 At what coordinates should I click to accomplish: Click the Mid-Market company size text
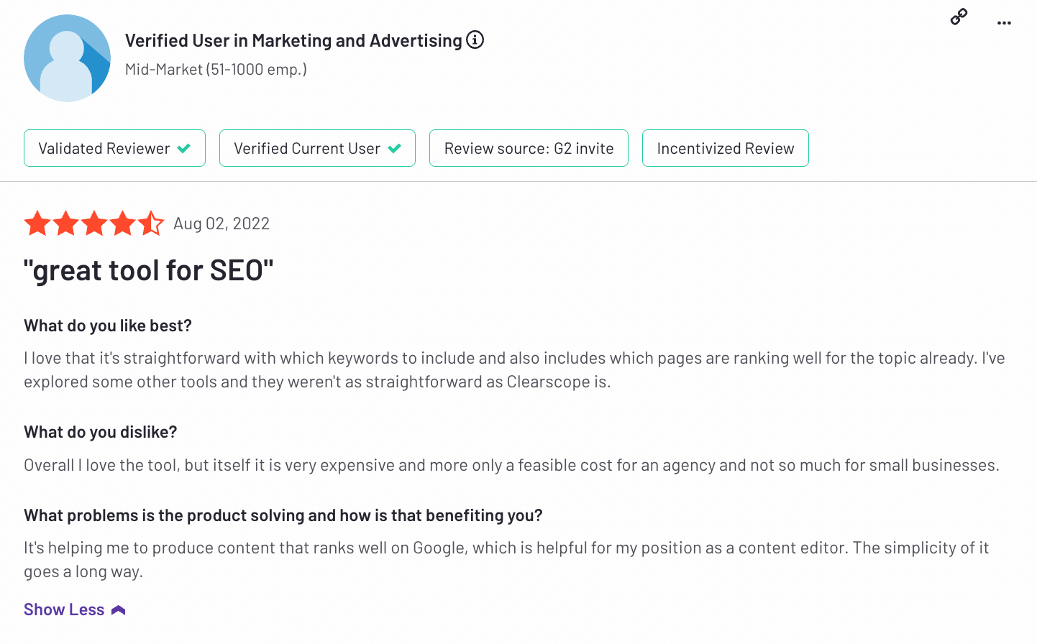pyautogui.click(x=216, y=69)
